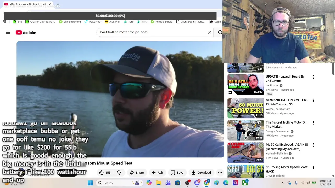This screenshot has width=335, height=188.
Task: Open the Wayne The Boat Guy channel
Action: click(278, 109)
